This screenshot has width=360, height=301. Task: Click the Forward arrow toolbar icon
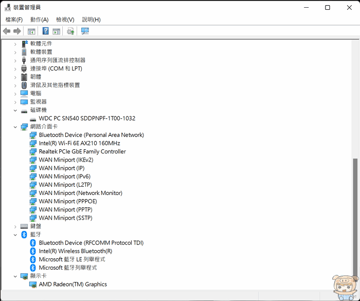pyautogui.click(x=17, y=31)
